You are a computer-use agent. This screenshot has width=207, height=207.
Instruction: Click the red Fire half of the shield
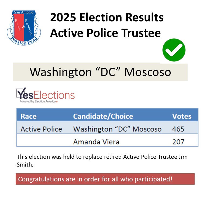tap(19, 27)
